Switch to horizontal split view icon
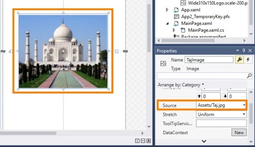 (x=143, y=141)
